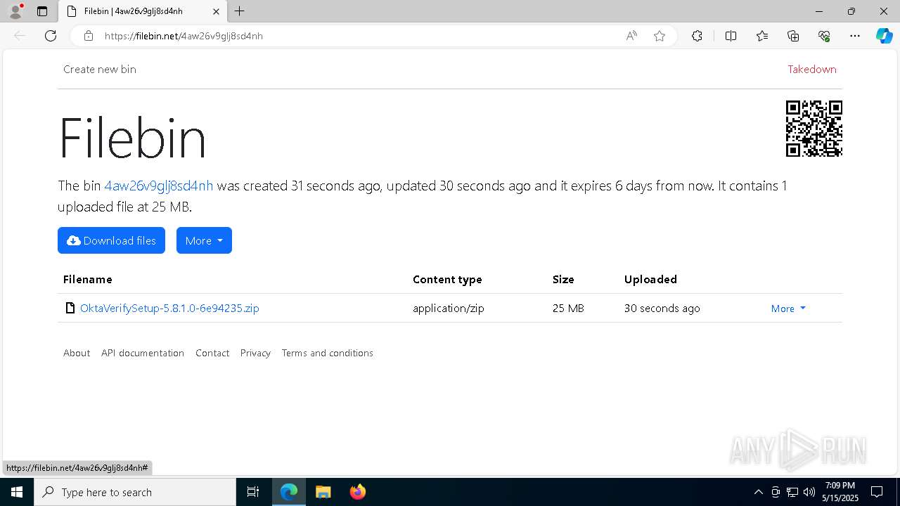Open the Collections icon
The height and width of the screenshot is (506, 900).
click(x=793, y=36)
